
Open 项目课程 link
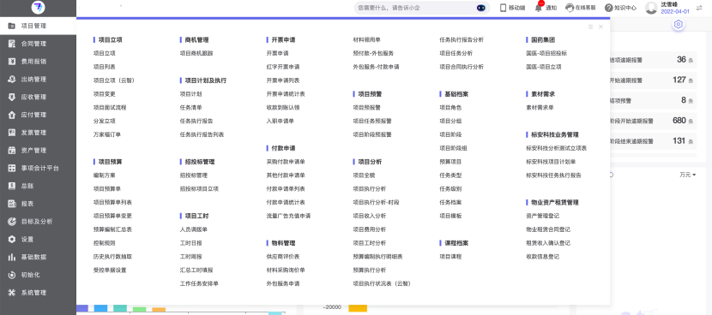450,257
